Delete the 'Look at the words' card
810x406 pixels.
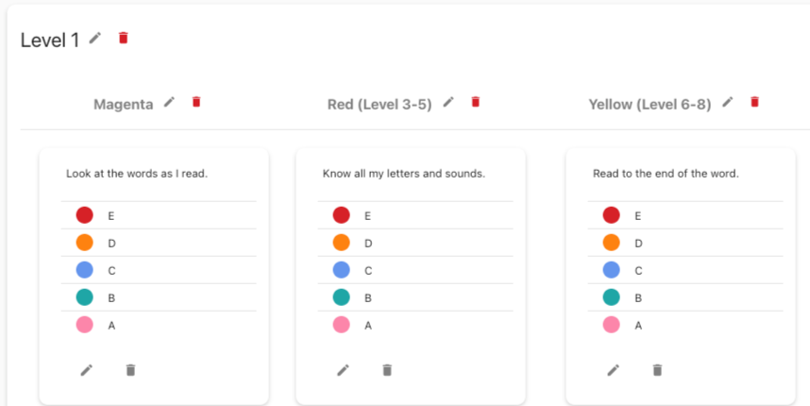click(x=130, y=370)
